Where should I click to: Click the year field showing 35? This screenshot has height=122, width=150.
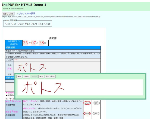pos(26,43)
